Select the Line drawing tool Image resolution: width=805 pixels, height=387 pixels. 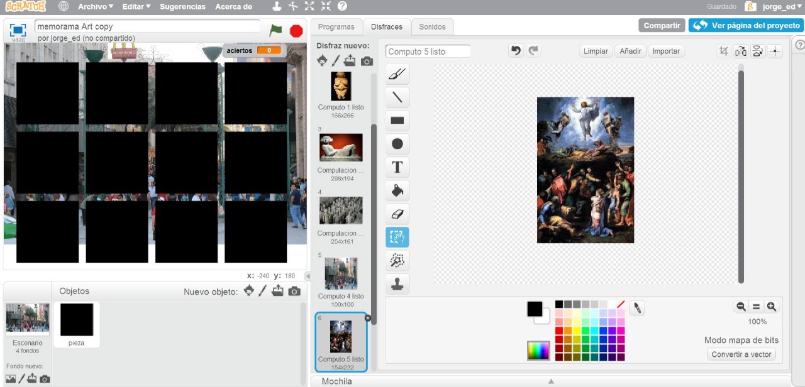tap(397, 98)
